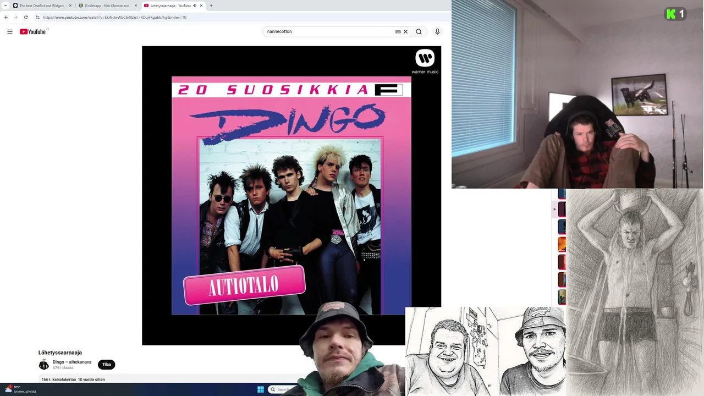Click the video title Lähetyssaarnaaja

pyautogui.click(x=60, y=353)
